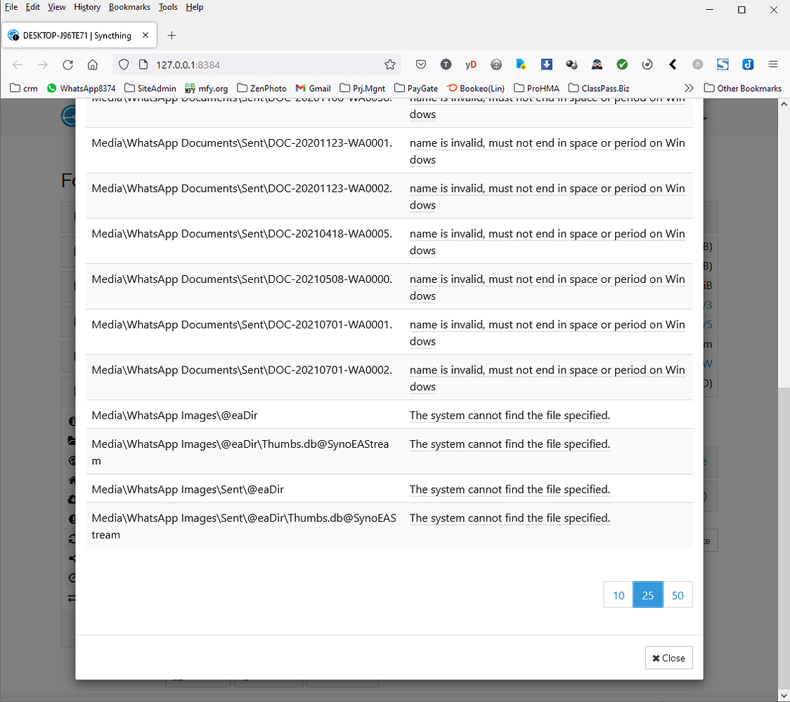Open the green checkmark extension

tap(622, 64)
